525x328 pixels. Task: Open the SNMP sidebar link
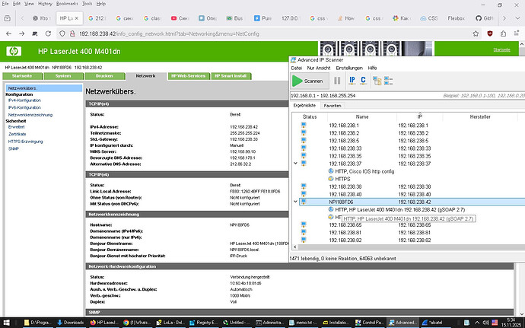[x=13, y=148]
